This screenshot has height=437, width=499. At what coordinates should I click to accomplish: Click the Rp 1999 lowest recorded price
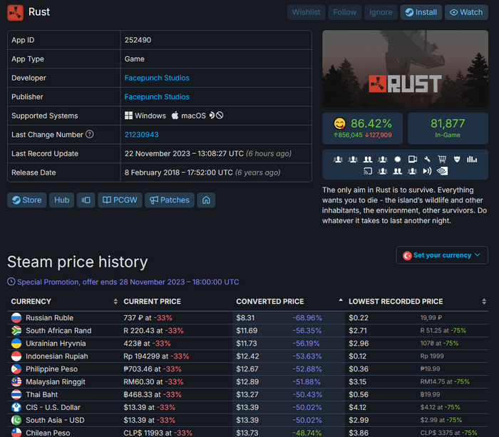432,356
